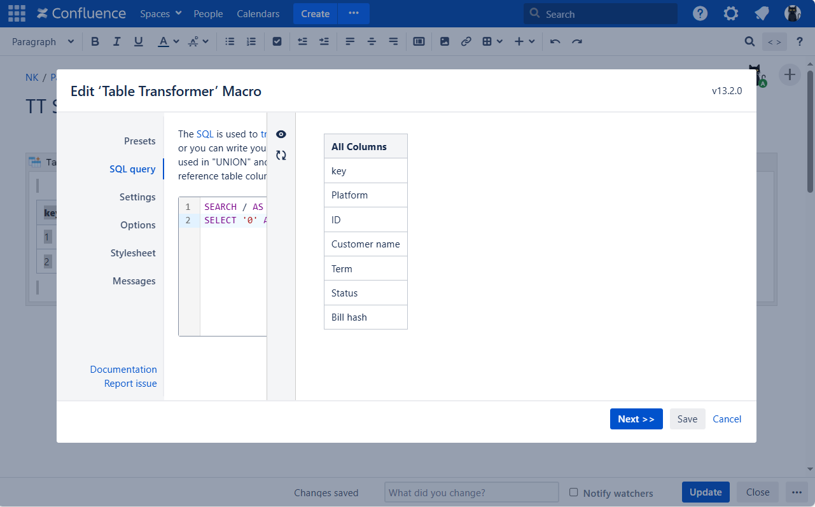Open the help question mark menu
Screen dimensions: 815x507
(700, 13)
